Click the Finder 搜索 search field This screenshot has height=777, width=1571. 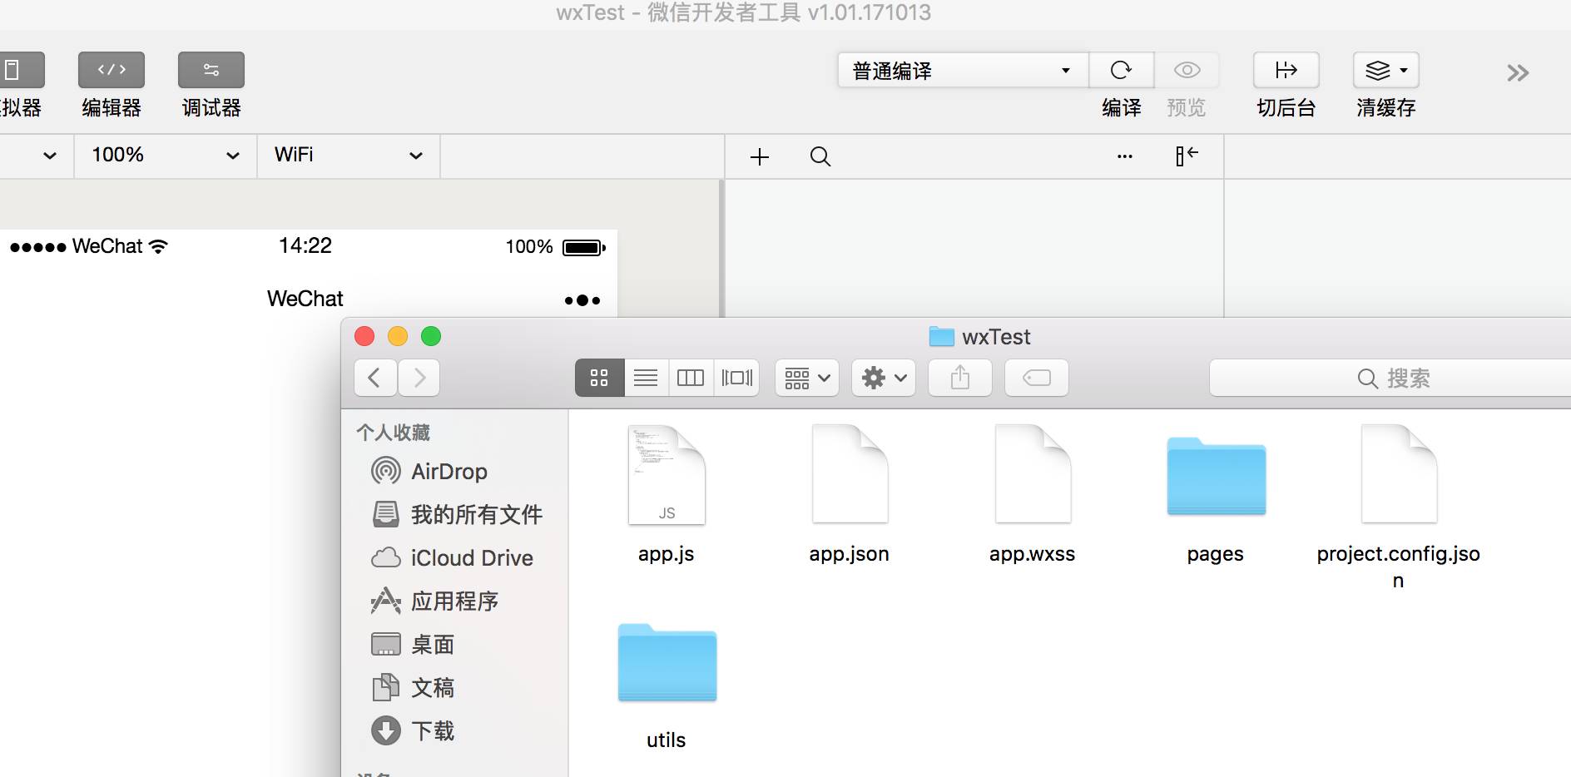click(x=1390, y=379)
